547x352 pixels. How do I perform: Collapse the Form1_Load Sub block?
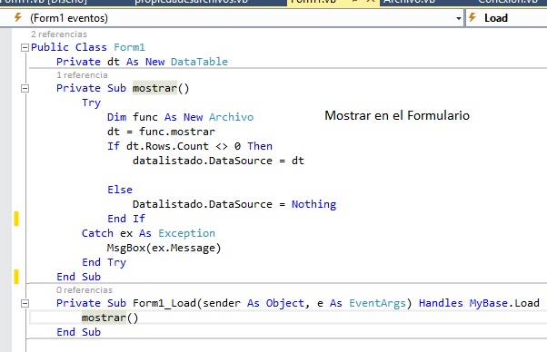click(x=25, y=304)
